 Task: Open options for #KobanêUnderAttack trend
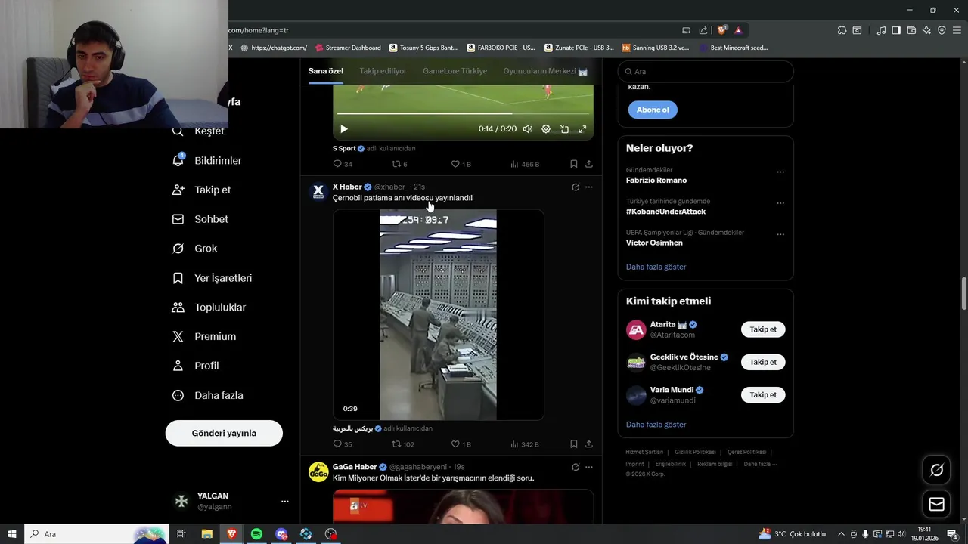pos(780,204)
